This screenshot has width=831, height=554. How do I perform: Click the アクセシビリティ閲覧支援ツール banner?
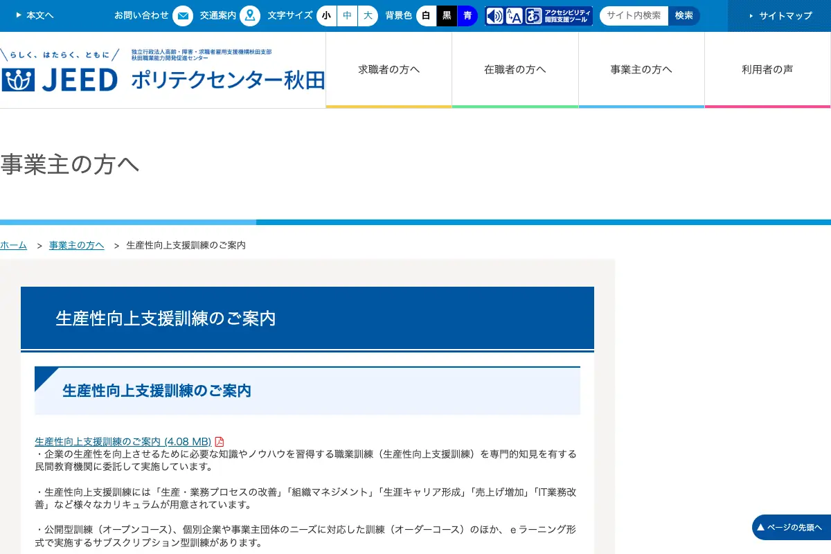[539, 16]
